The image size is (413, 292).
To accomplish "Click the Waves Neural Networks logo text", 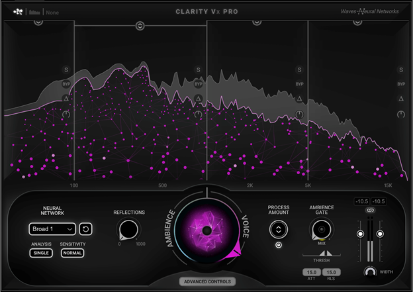I will (x=370, y=12).
